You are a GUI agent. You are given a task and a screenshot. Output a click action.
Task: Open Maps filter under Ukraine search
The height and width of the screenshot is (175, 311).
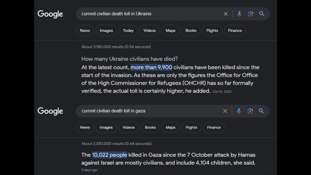point(171,31)
